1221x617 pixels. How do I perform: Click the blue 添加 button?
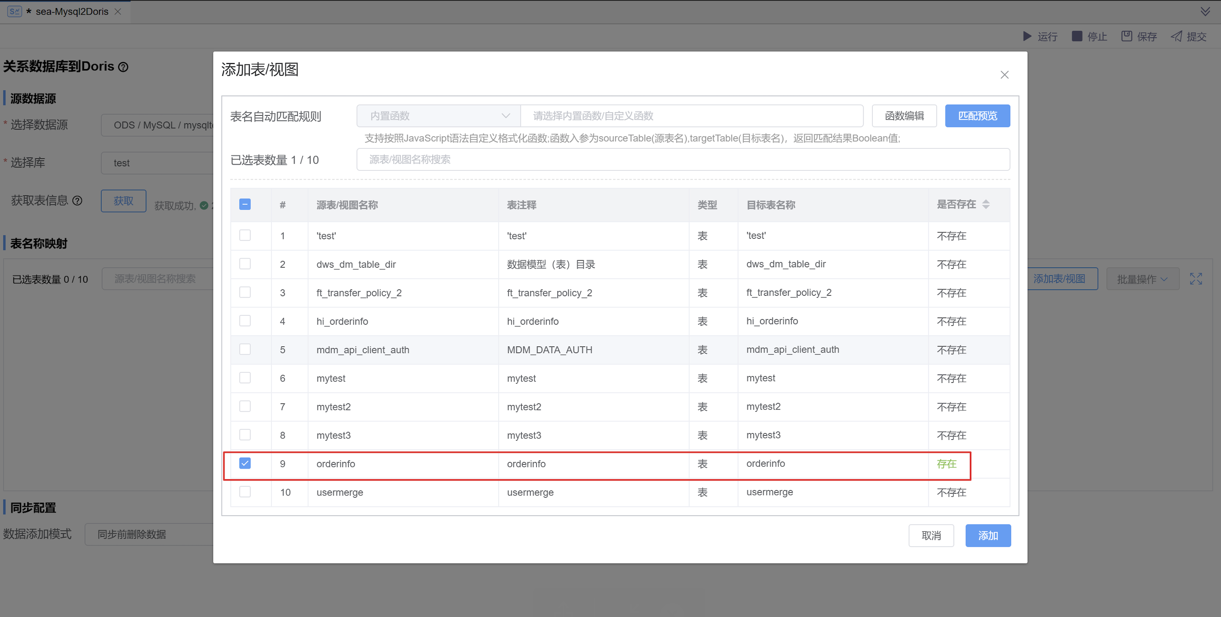click(x=988, y=535)
